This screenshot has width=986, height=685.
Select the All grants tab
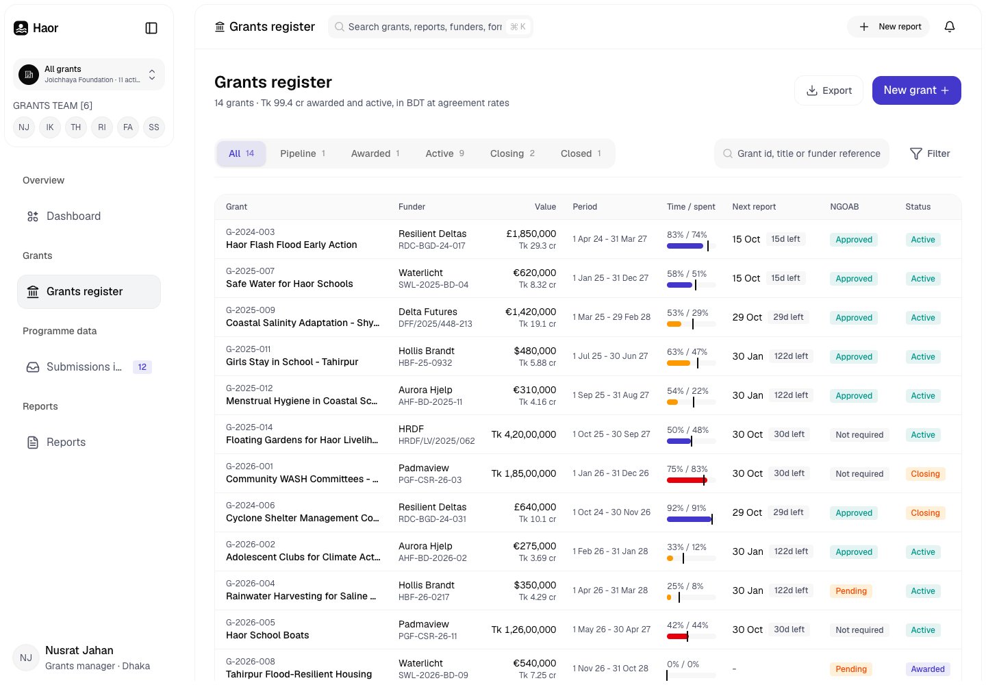(x=241, y=153)
